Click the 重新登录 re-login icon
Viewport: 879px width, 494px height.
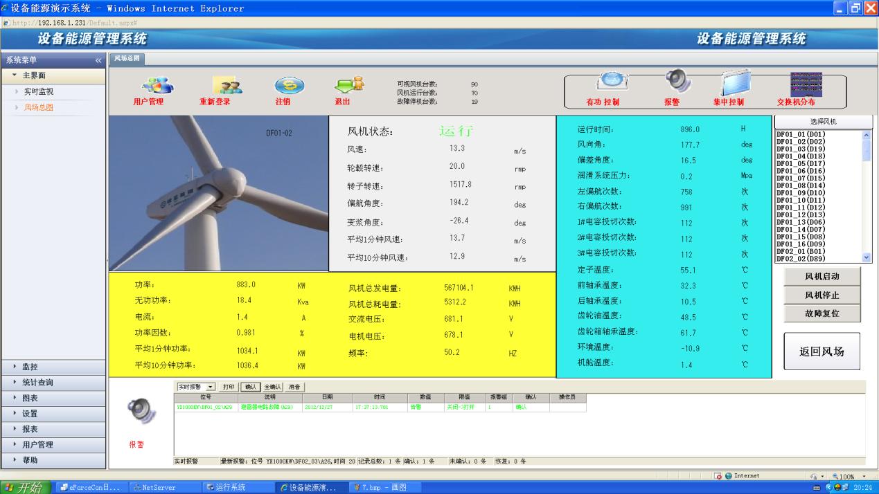coord(224,85)
